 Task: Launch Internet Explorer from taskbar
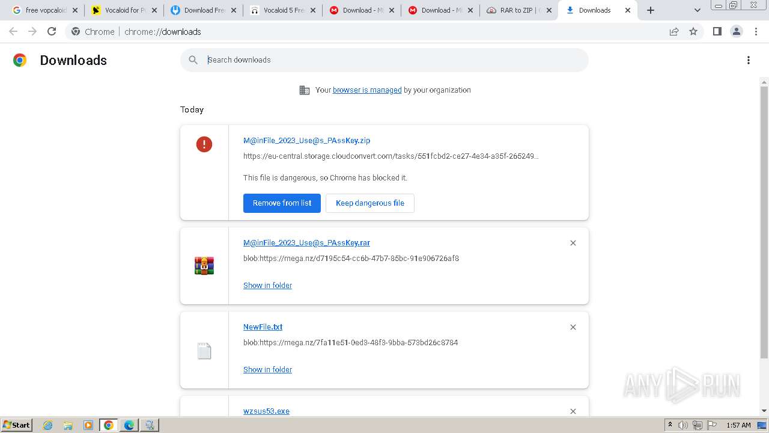pyautogui.click(x=47, y=425)
